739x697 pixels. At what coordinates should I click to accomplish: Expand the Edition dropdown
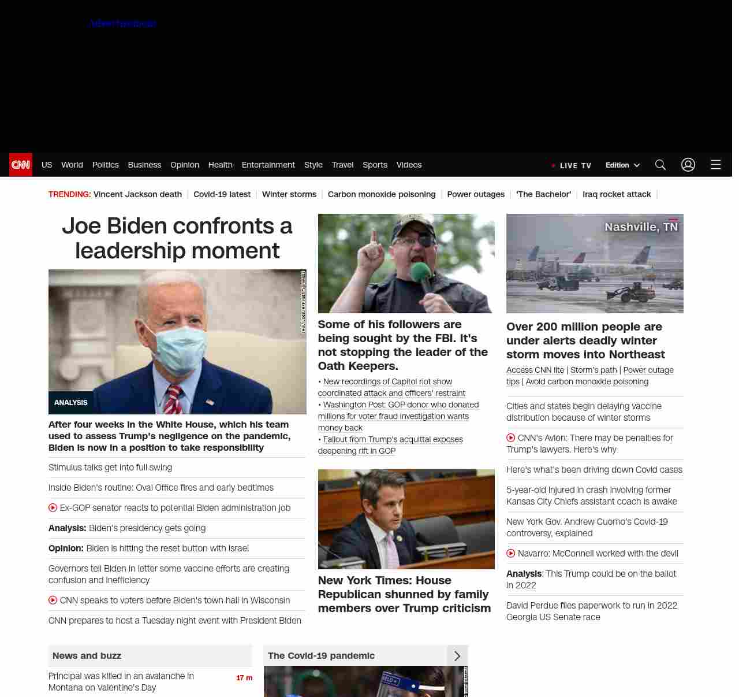[622, 165]
